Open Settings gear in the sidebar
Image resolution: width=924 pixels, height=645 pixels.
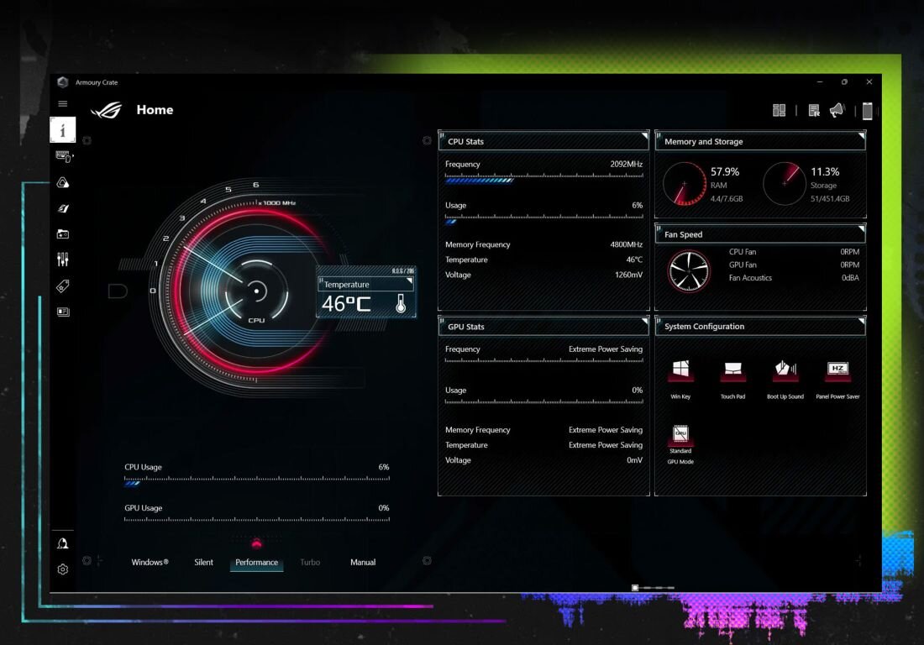click(x=63, y=569)
